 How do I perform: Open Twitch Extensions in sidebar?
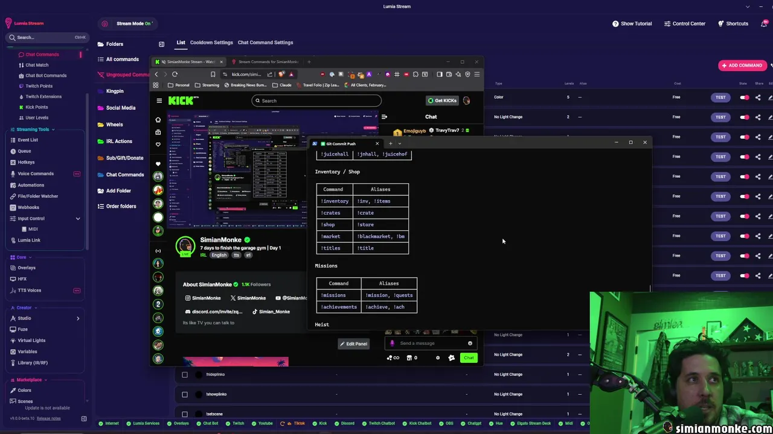pyautogui.click(x=43, y=96)
